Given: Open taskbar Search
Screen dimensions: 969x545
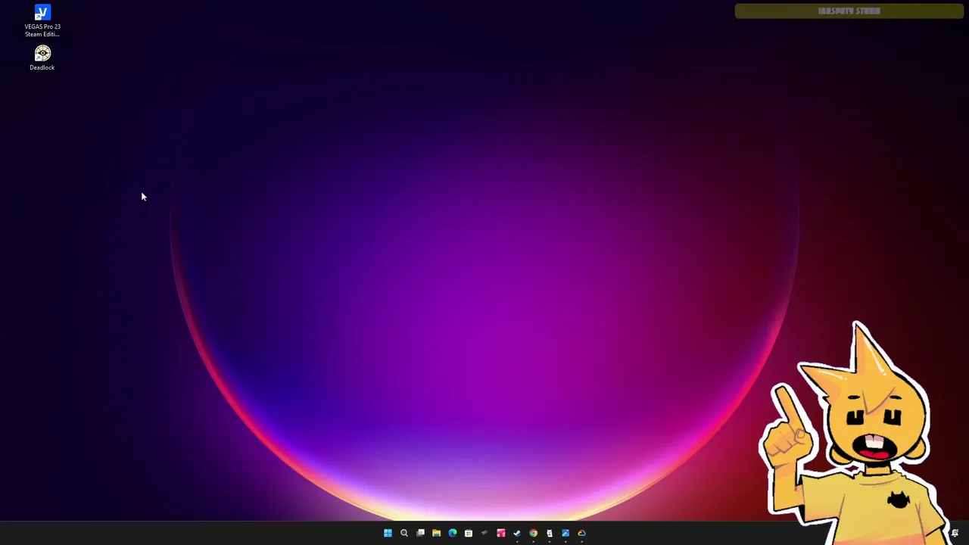Looking at the screenshot, I should coord(404,533).
